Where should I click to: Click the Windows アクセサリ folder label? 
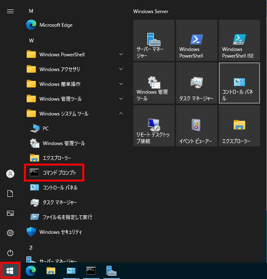(x=60, y=69)
